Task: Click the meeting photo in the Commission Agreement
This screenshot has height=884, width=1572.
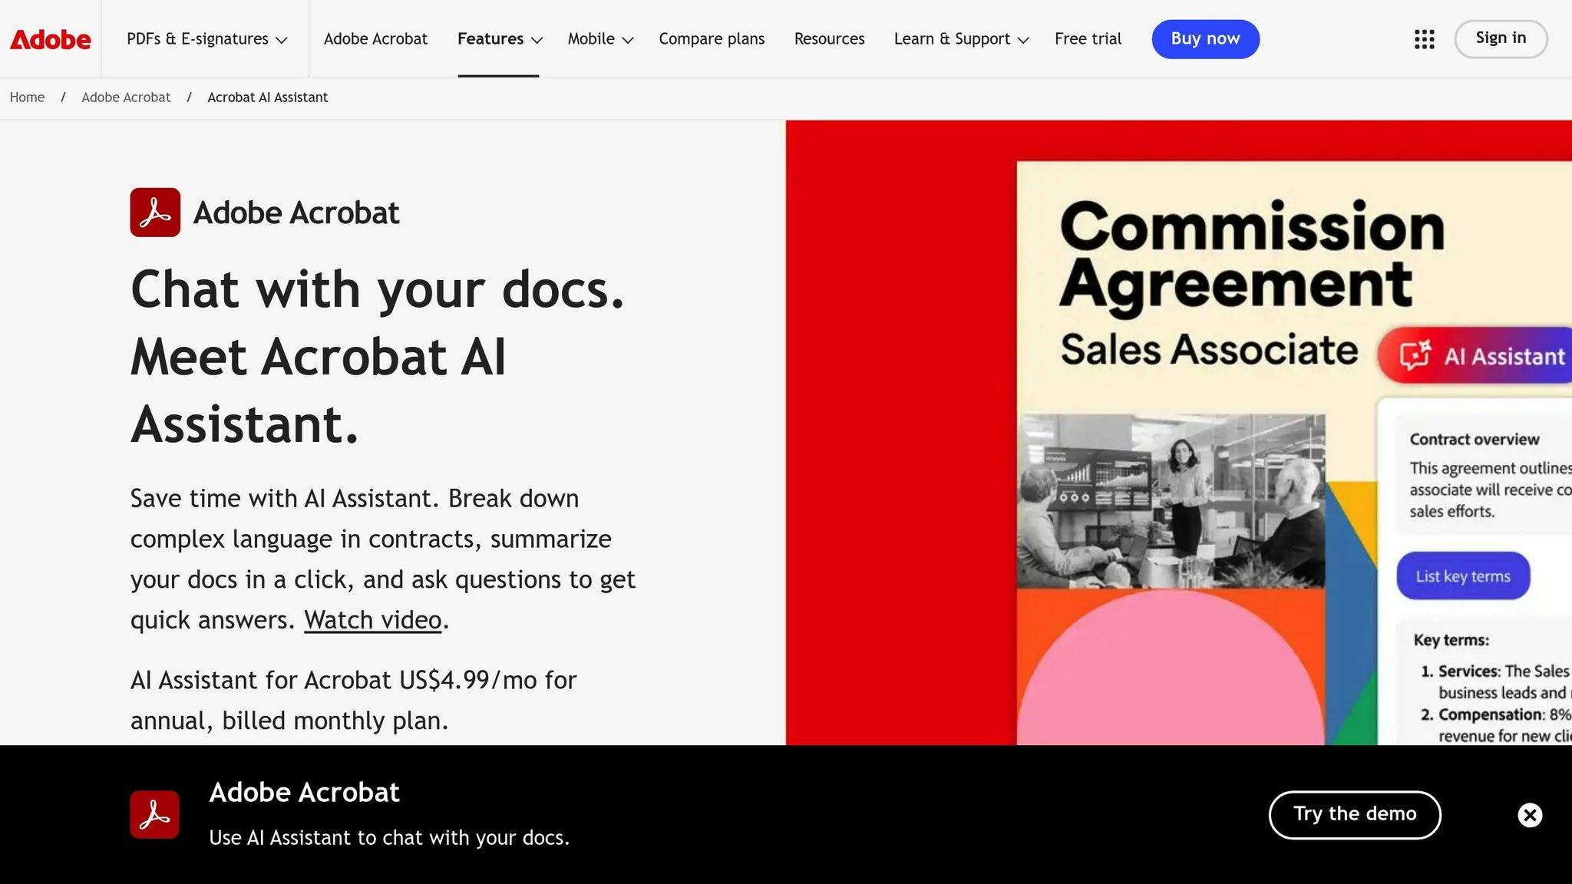Action: click(x=1171, y=501)
